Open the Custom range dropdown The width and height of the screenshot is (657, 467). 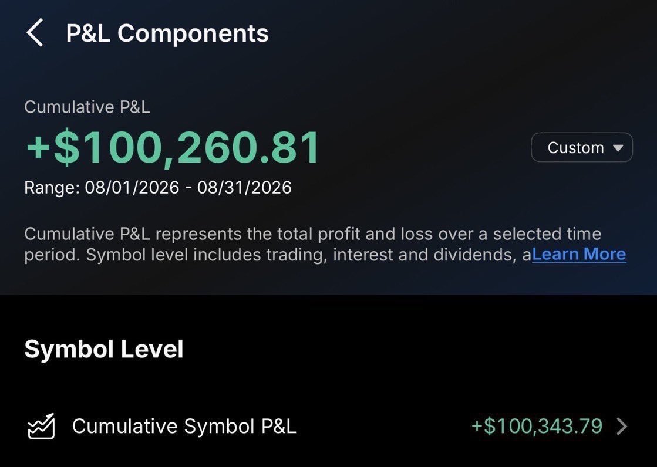[x=582, y=147]
